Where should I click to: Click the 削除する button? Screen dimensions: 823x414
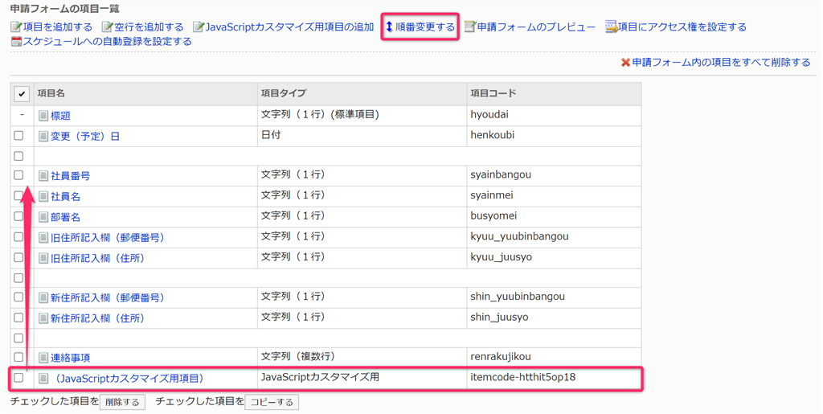pos(122,402)
